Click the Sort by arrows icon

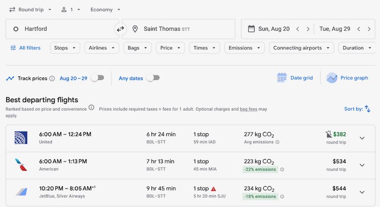(368, 109)
